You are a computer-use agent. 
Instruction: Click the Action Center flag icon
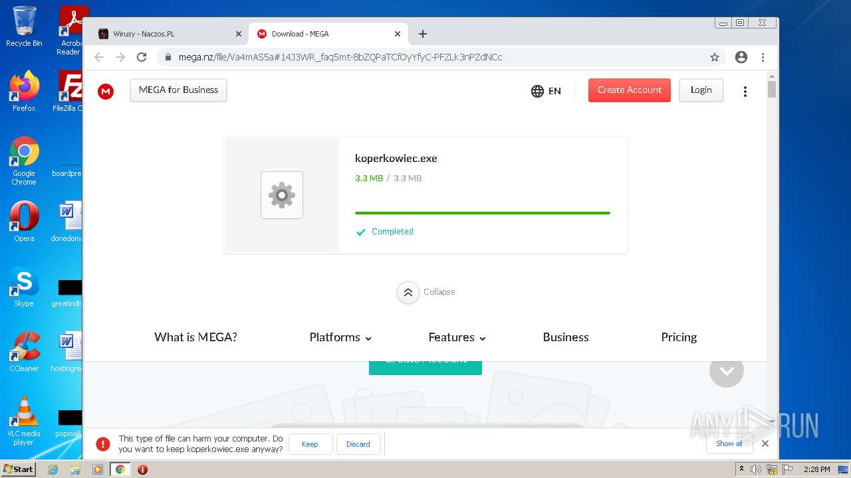click(787, 469)
